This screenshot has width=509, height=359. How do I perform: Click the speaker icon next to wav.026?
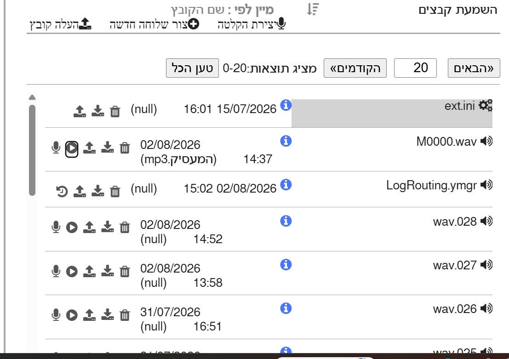click(x=486, y=308)
